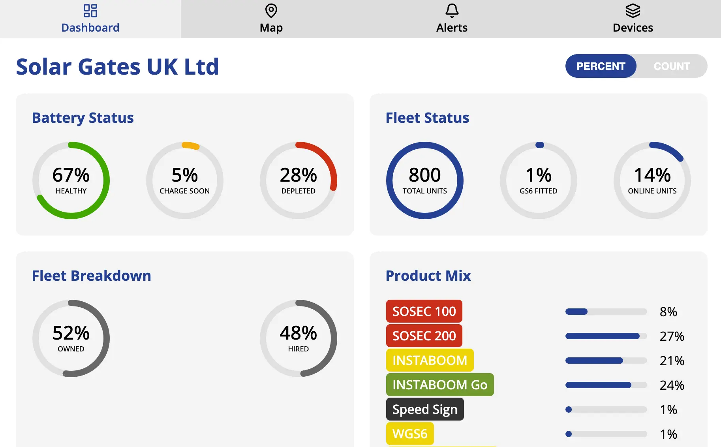This screenshot has height=447, width=721.
Task: Open the Alerts tab
Action: (452, 19)
